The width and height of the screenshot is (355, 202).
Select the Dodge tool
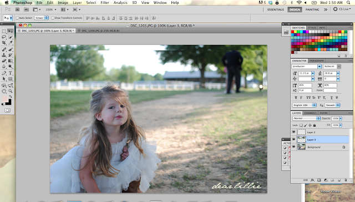pyautogui.click(x=11, y=67)
